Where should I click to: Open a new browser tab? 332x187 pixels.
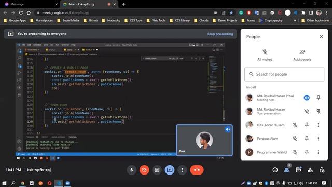[123, 4]
